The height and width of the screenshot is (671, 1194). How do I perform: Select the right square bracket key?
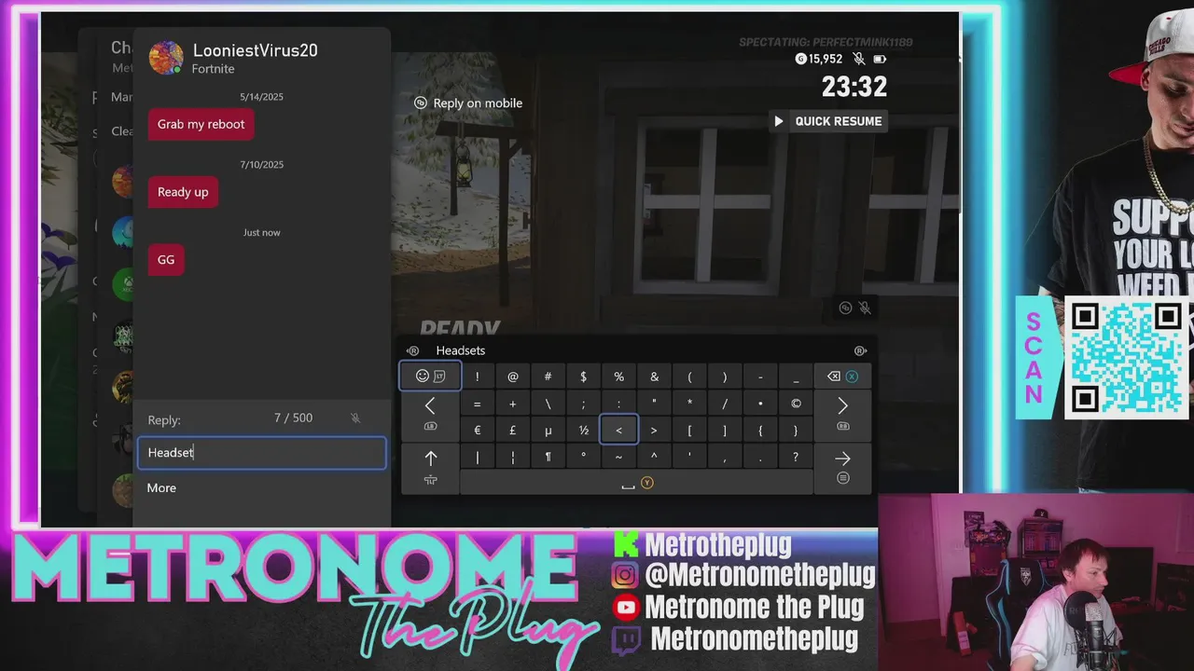(725, 431)
